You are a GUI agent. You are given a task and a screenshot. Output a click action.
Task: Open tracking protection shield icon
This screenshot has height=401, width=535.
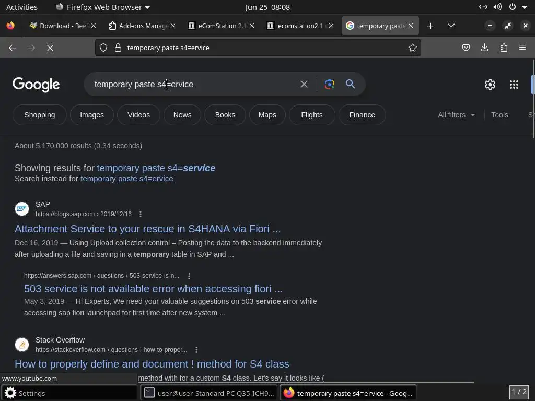pyautogui.click(x=103, y=48)
